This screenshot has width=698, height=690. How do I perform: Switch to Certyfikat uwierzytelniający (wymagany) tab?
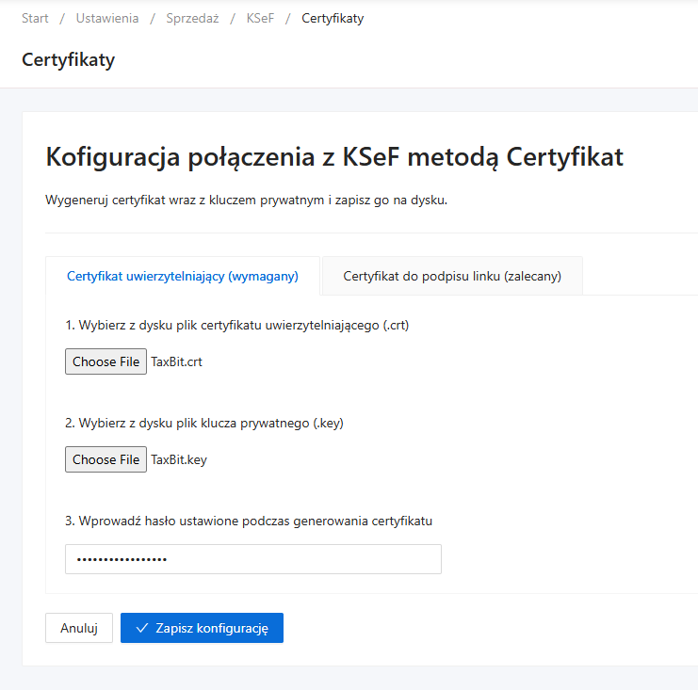click(183, 276)
